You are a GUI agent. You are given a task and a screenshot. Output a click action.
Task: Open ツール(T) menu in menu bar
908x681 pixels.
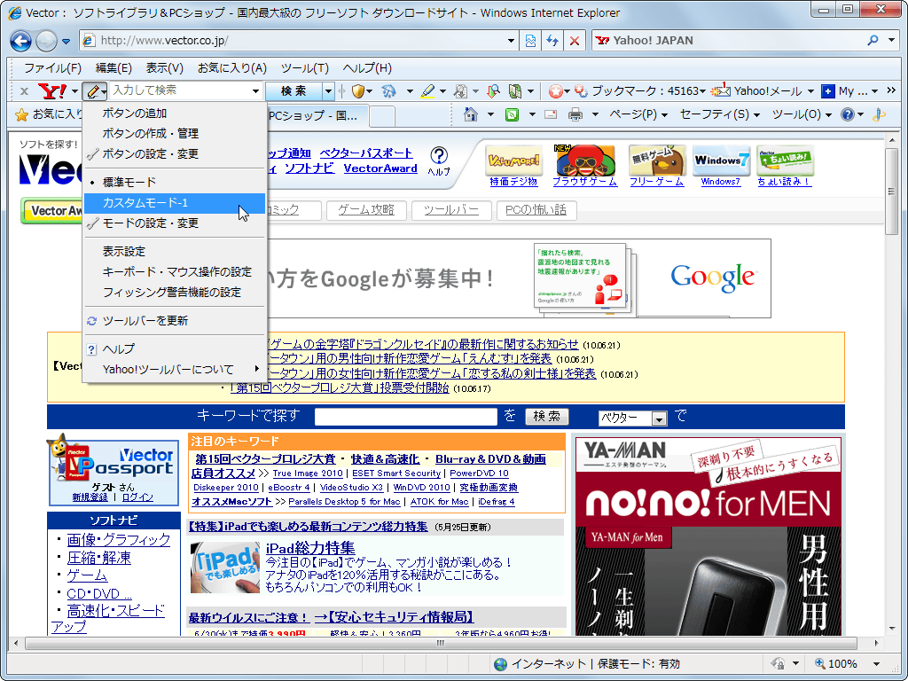(305, 68)
